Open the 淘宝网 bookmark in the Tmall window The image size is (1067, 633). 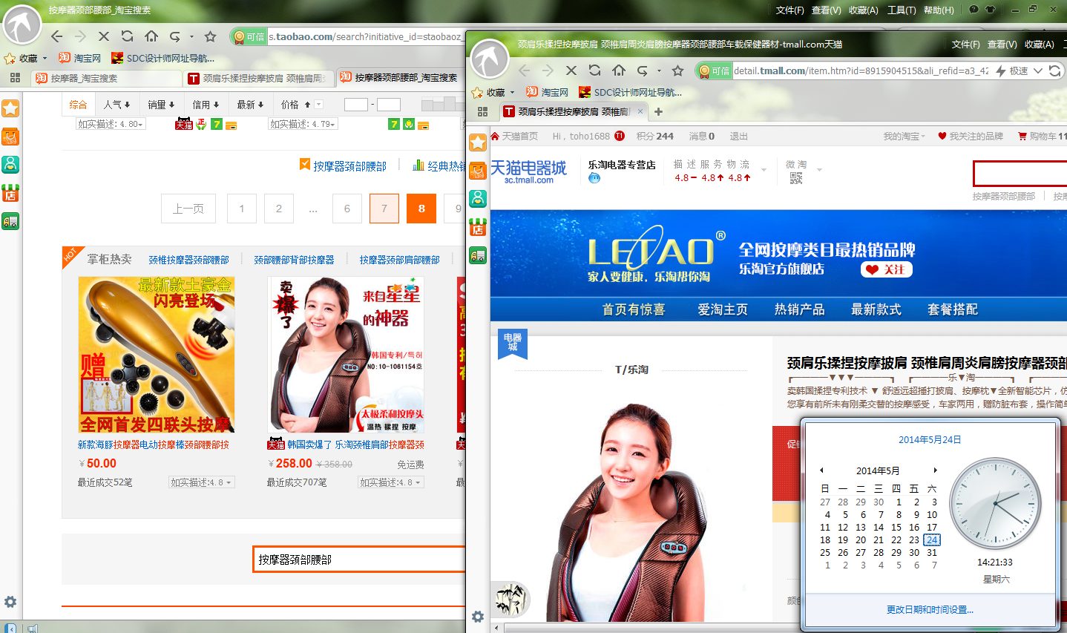547,93
